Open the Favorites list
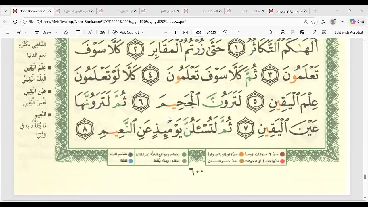Image resolution: width=368 pixels, height=207 pixels. [x=323, y=22]
